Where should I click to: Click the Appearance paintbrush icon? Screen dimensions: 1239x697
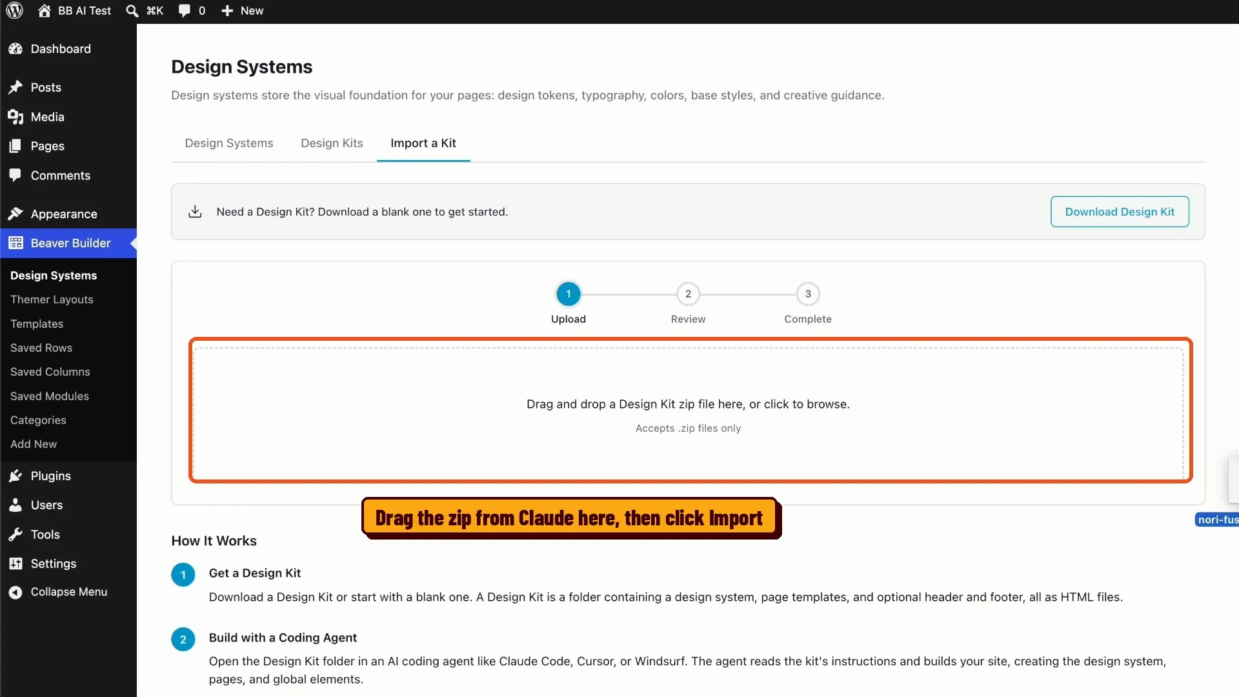[x=15, y=214]
